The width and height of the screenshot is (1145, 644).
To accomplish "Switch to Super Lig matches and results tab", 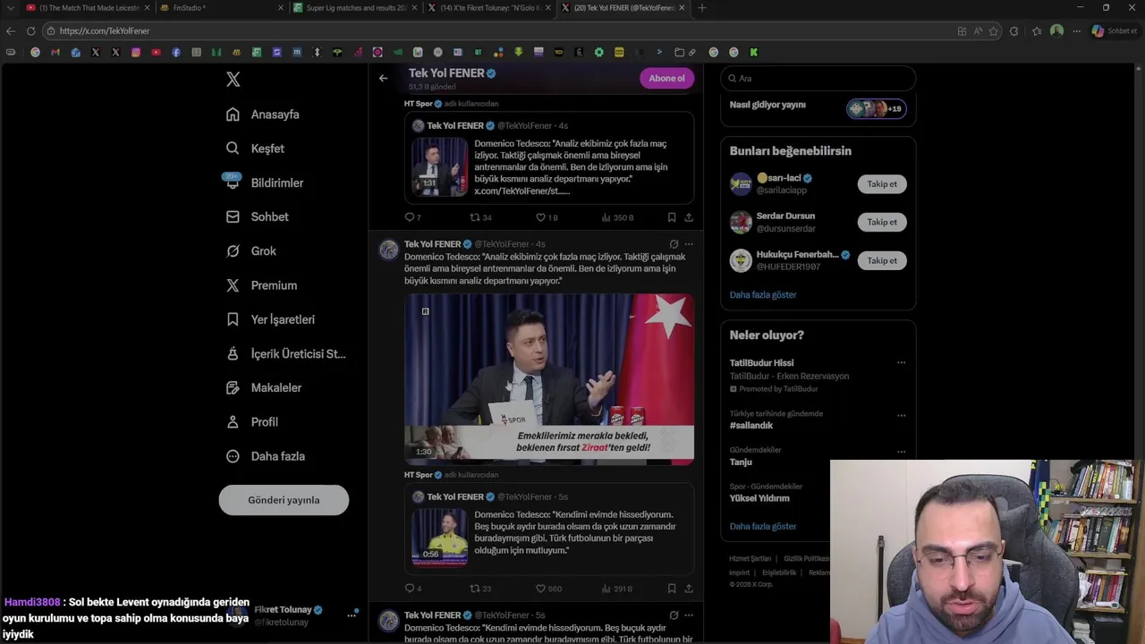I will [355, 8].
